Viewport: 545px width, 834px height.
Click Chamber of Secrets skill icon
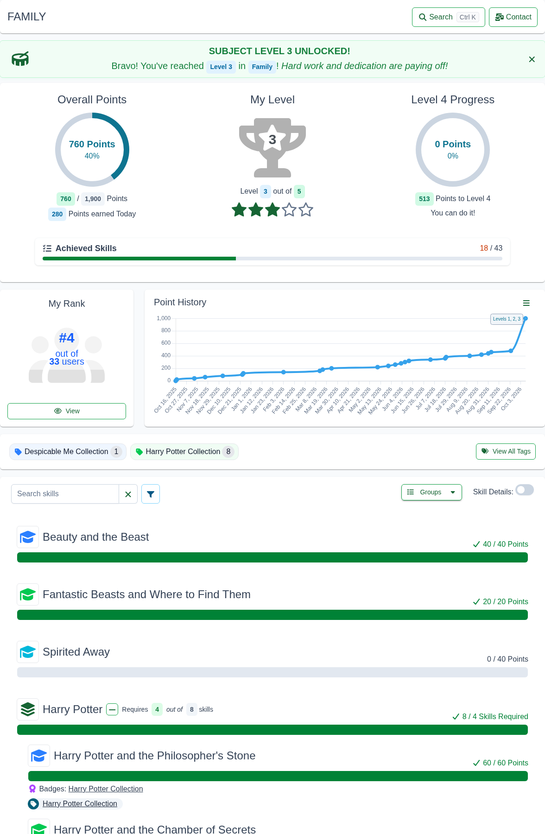(39, 827)
